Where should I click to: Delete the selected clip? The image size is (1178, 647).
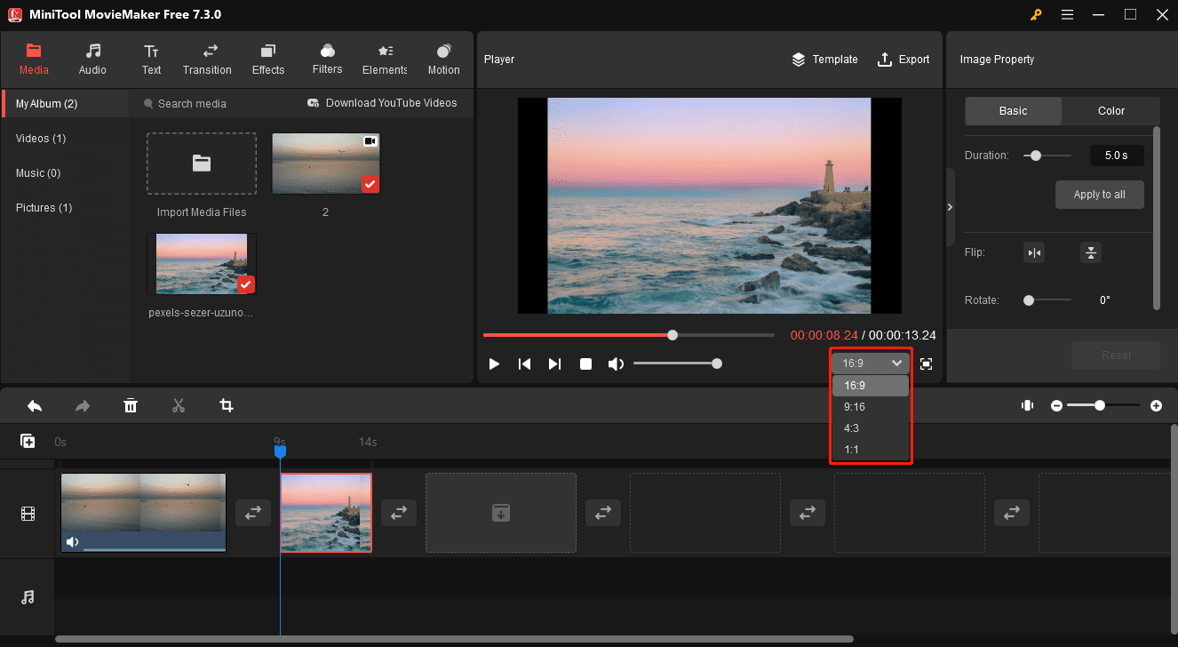(130, 405)
